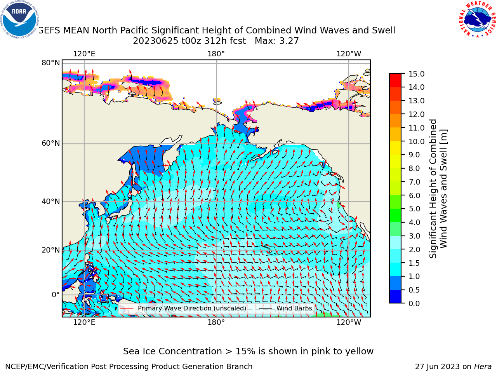The image size is (497, 373).
Task: Click the top axis label '180°'
Action: 216,54
